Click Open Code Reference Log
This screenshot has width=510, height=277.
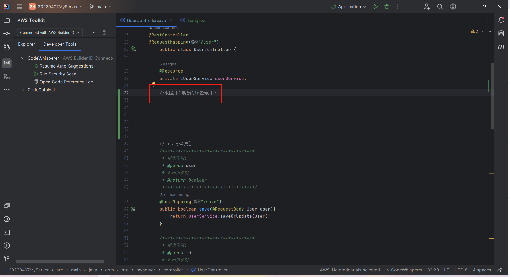coord(66,82)
